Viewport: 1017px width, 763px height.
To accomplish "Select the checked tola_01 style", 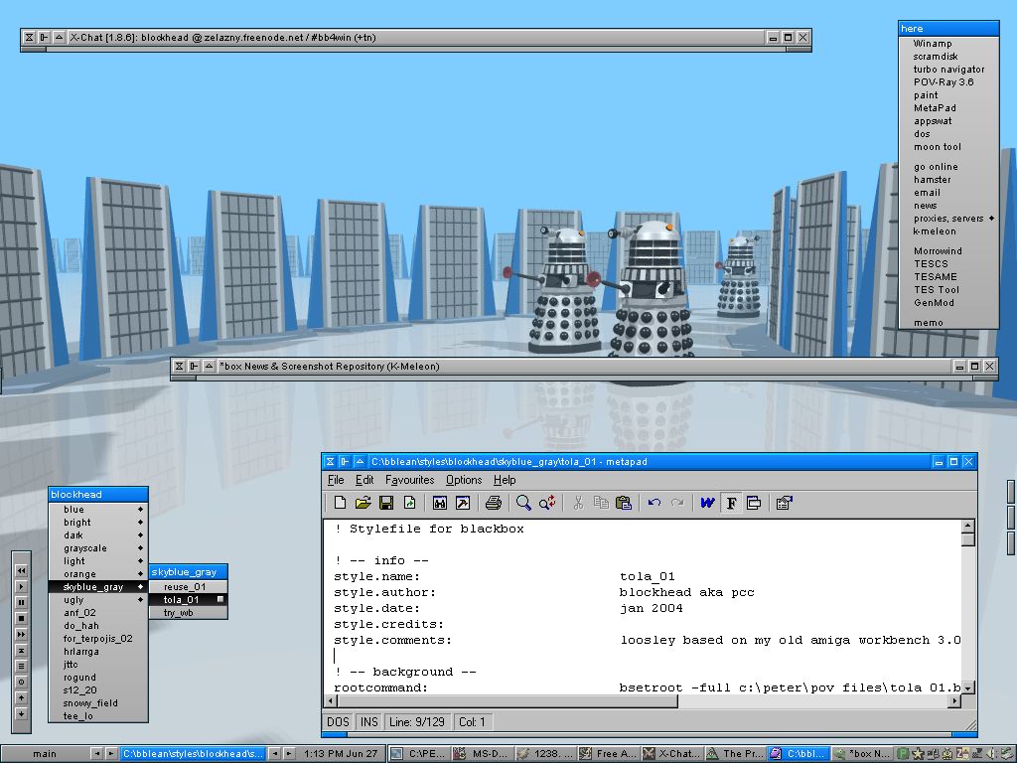I will click(x=188, y=600).
